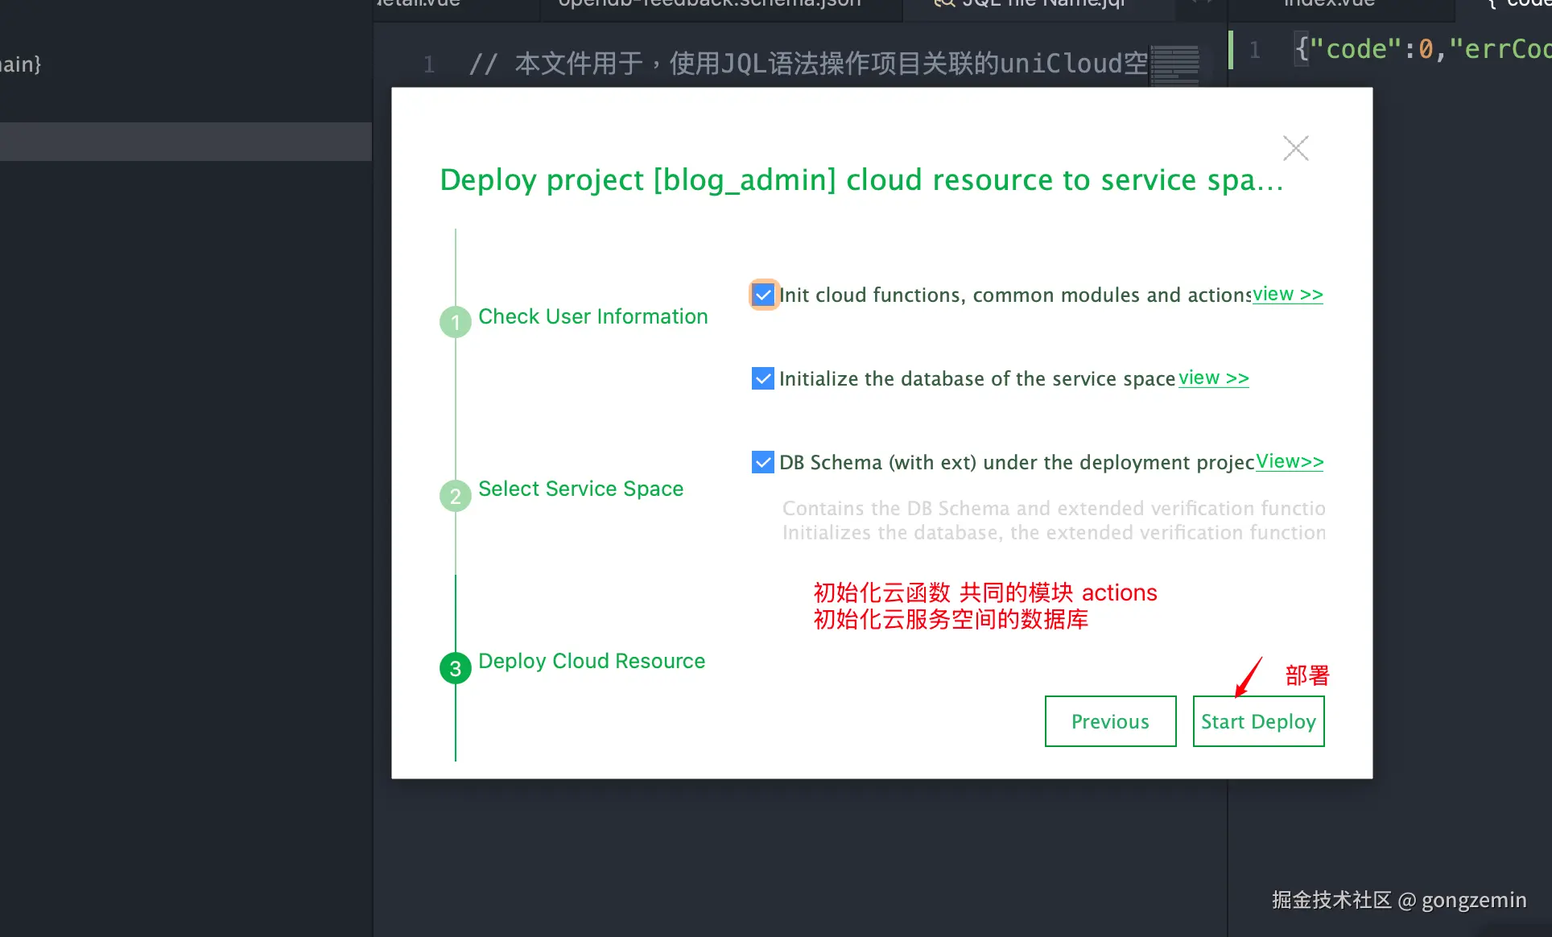Image resolution: width=1552 pixels, height=937 pixels.
Task: Click the step 2 circle icon
Action: click(455, 496)
